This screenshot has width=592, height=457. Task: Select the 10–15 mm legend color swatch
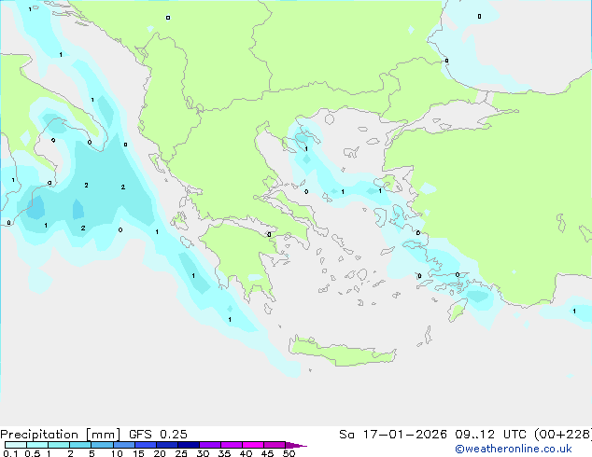[x=124, y=445]
